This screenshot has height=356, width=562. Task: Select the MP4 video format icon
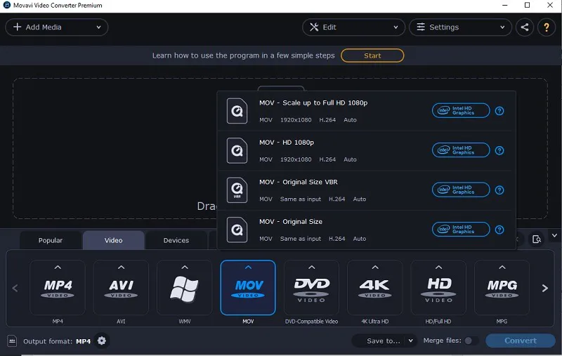point(58,289)
